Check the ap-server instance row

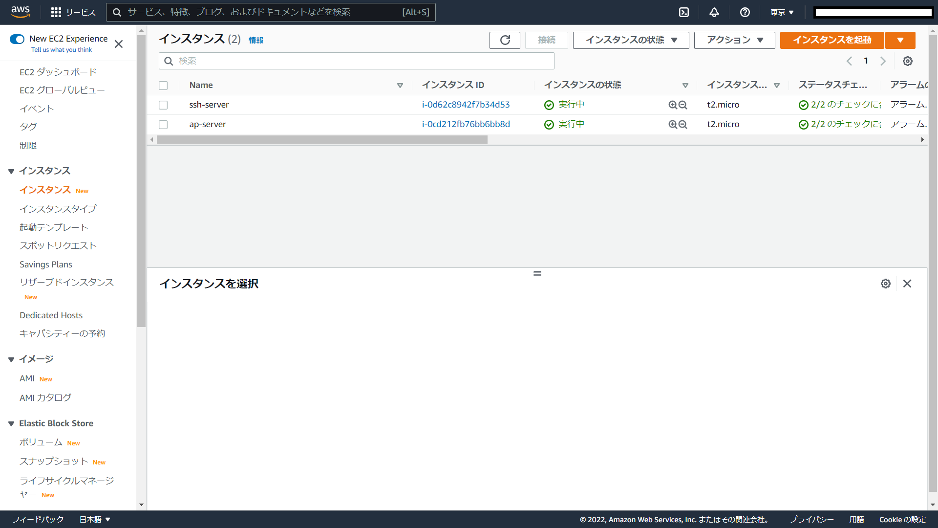tap(163, 125)
